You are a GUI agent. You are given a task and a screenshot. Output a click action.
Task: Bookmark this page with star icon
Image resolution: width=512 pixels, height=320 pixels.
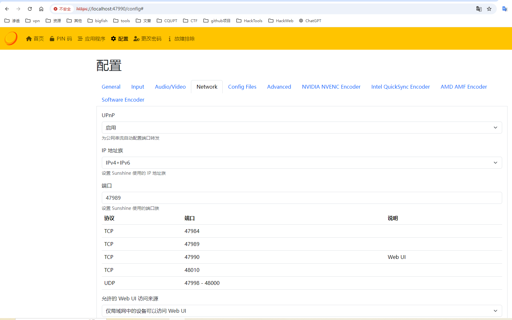click(x=489, y=9)
